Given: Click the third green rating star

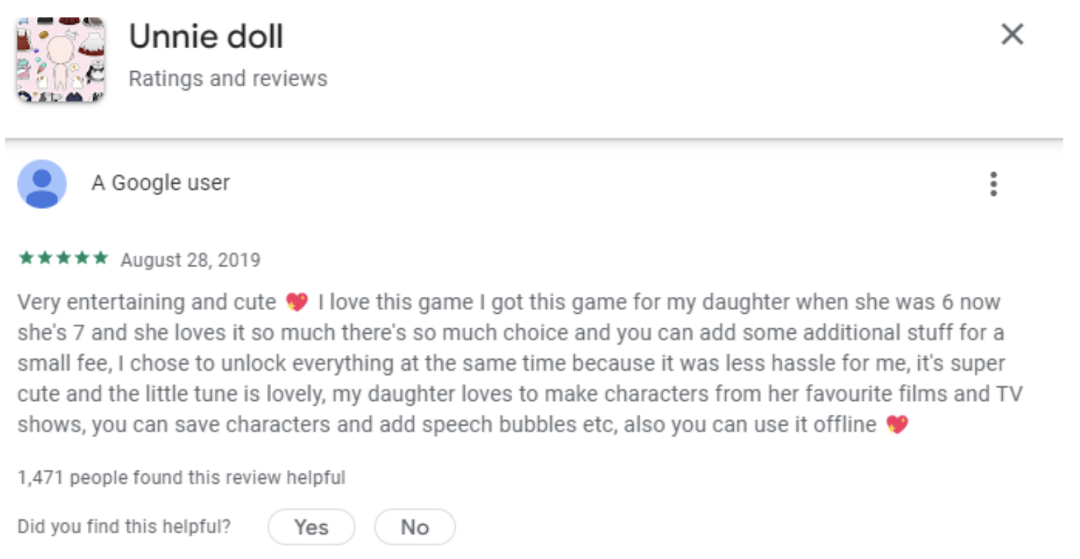Looking at the screenshot, I should click(63, 259).
